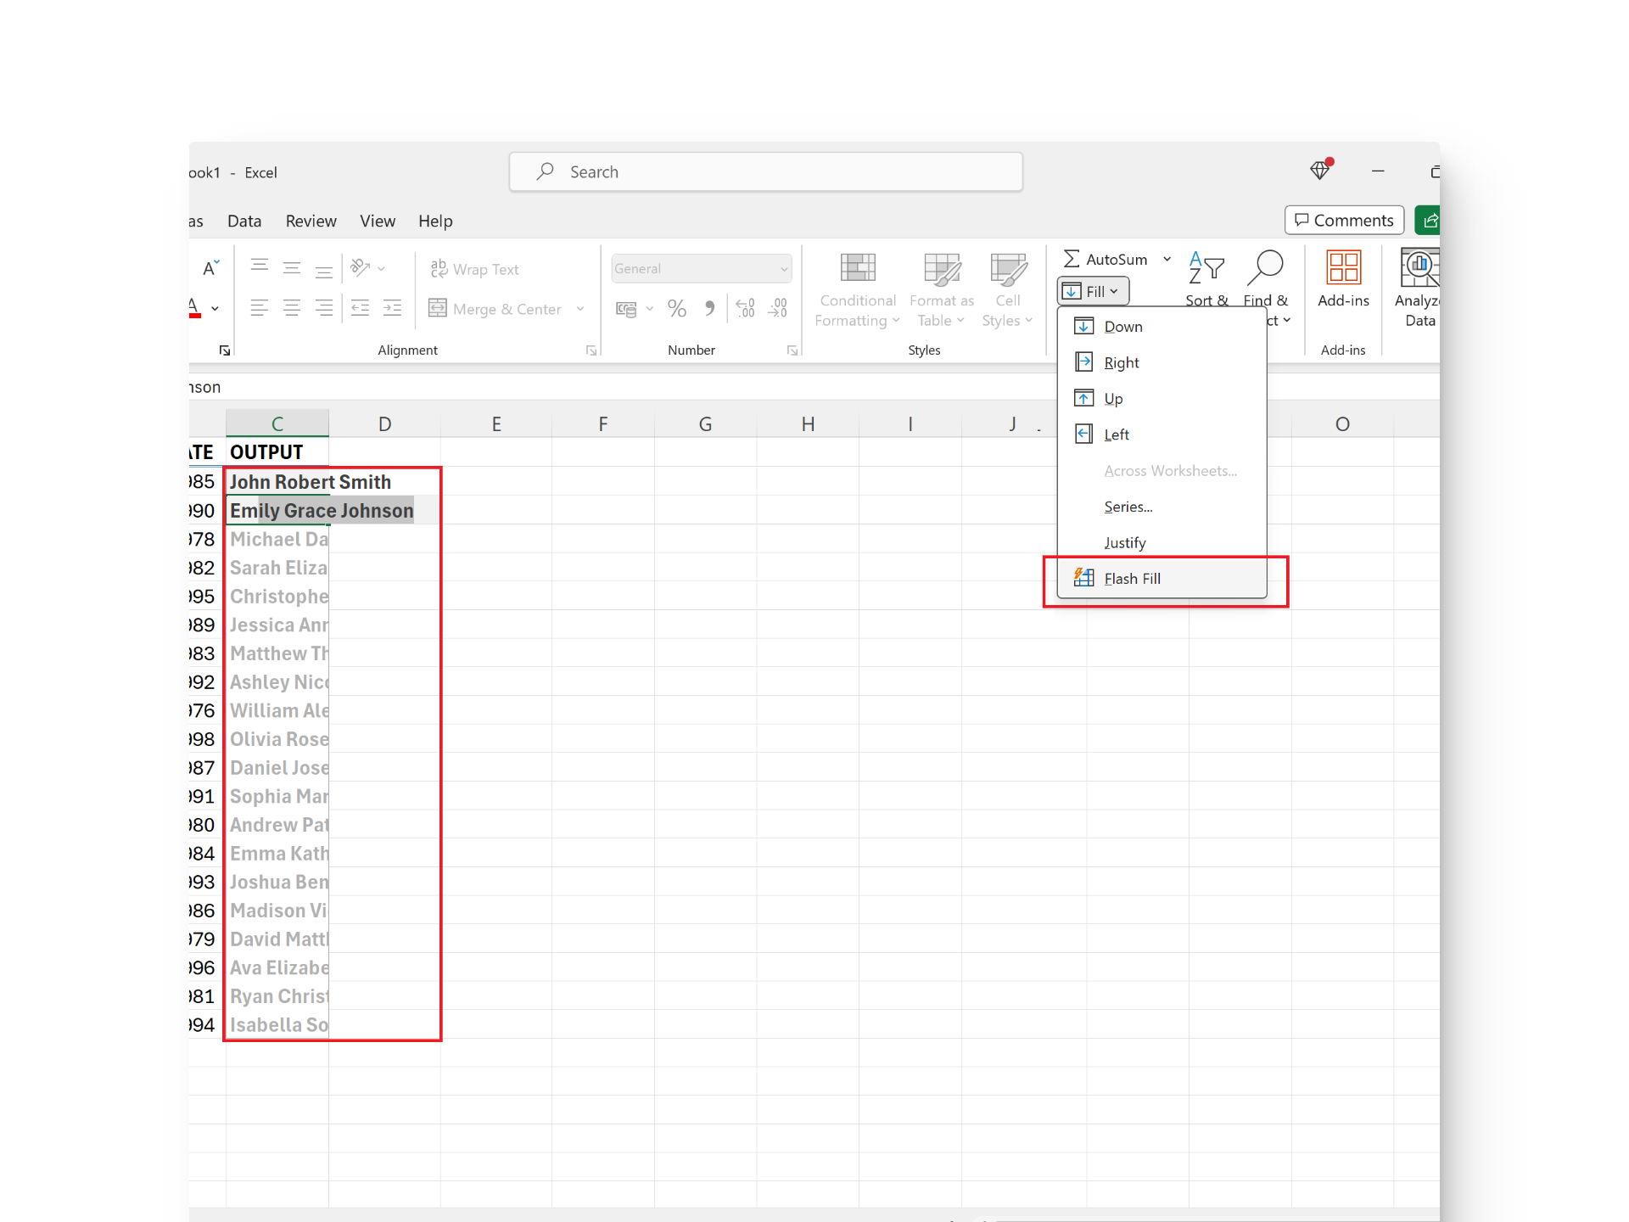Screen dimensions: 1629x1222
Task: Launch Analyze Data
Action: [1418, 289]
